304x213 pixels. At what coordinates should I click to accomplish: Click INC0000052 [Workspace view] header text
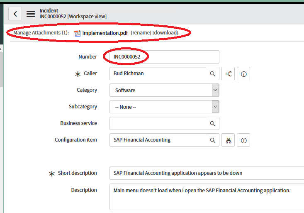click(73, 17)
